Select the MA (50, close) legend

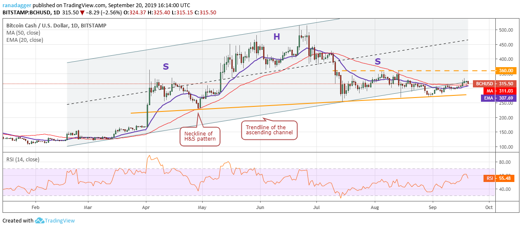tap(24, 33)
